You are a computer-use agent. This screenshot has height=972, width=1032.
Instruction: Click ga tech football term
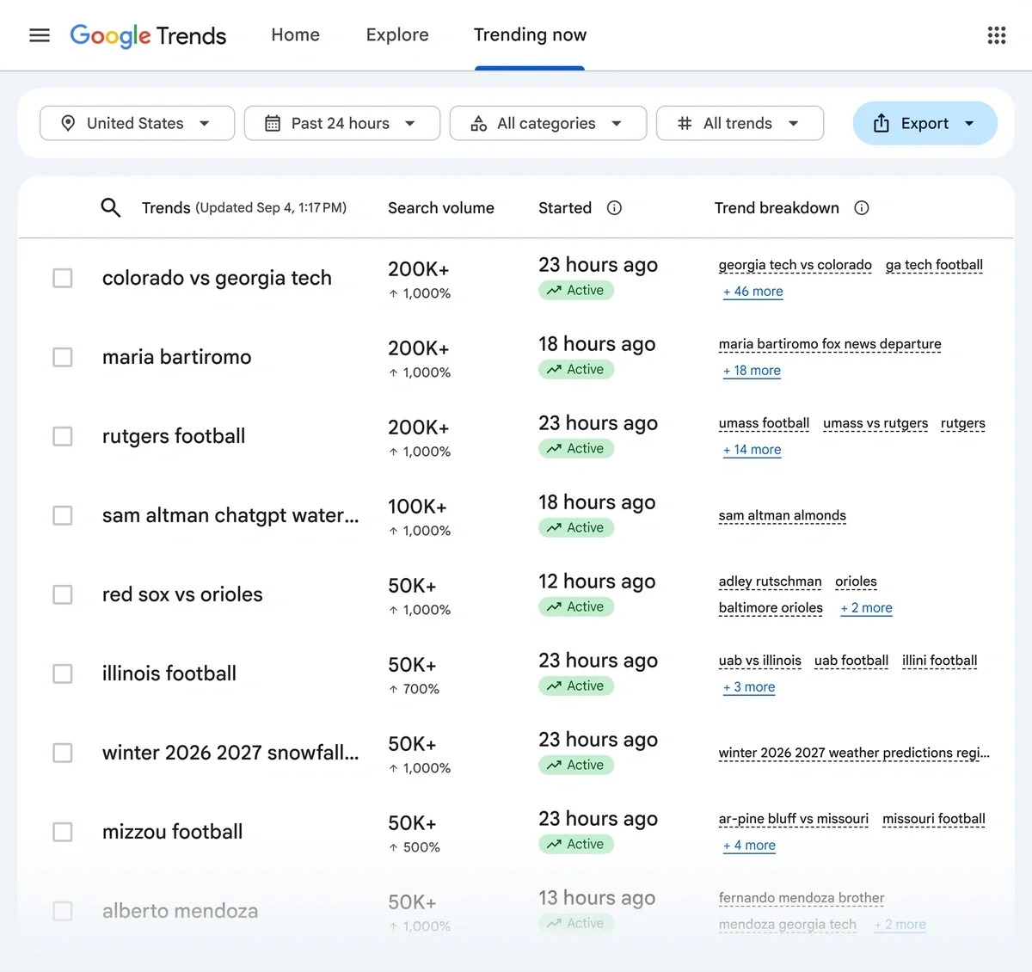point(934,265)
